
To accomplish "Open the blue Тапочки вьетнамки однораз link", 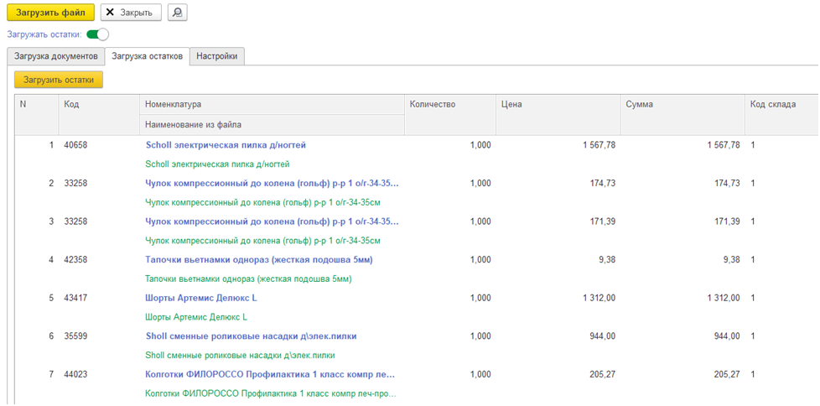I will tap(258, 260).
